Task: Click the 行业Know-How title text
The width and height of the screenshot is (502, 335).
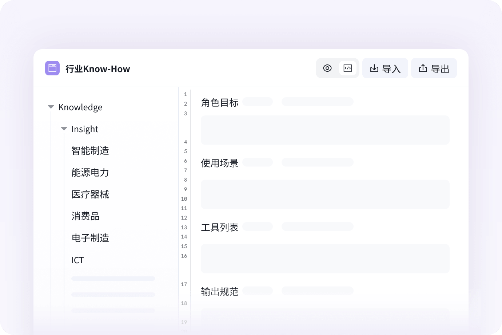Action: tap(98, 69)
